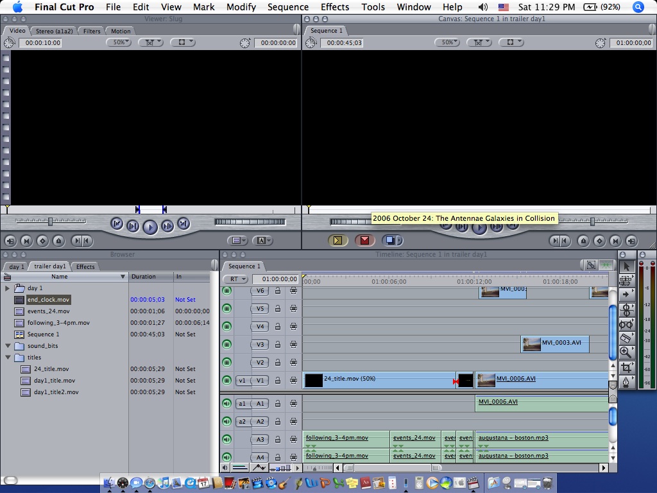The width and height of the screenshot is (657, 493).
Task: Toggle Auto Select on track V4
Action: [293, 326]
